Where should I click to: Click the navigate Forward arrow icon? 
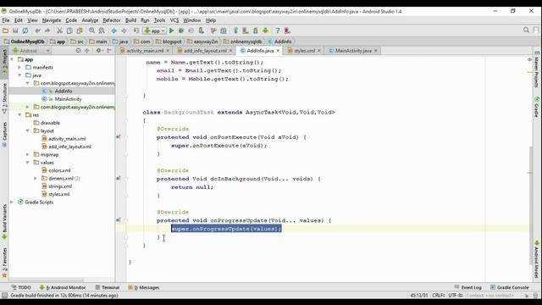click(124, 30)
